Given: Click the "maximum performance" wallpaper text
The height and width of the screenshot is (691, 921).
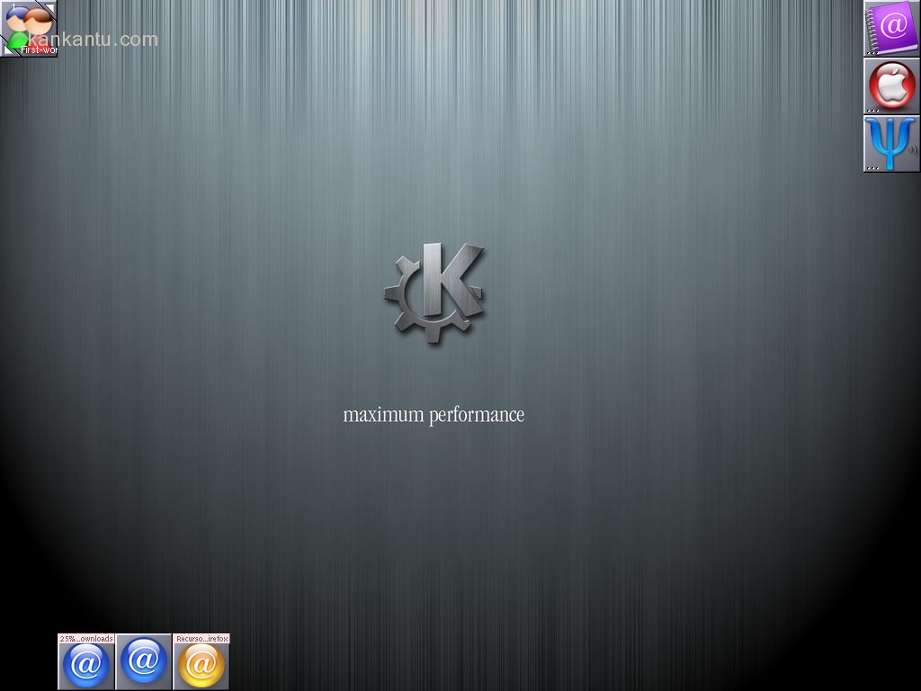Looking at the screenshot, I should [x=434, y=415].
